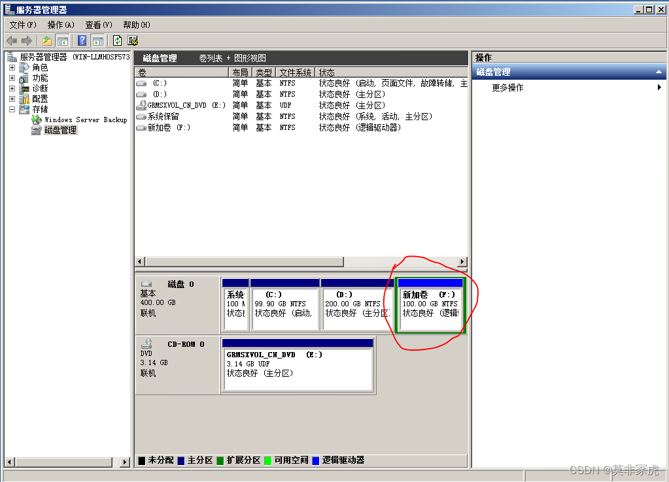Screen dimensions: 669x482
Task: Select the Windows Server Backup node
Action: point(85,120)
